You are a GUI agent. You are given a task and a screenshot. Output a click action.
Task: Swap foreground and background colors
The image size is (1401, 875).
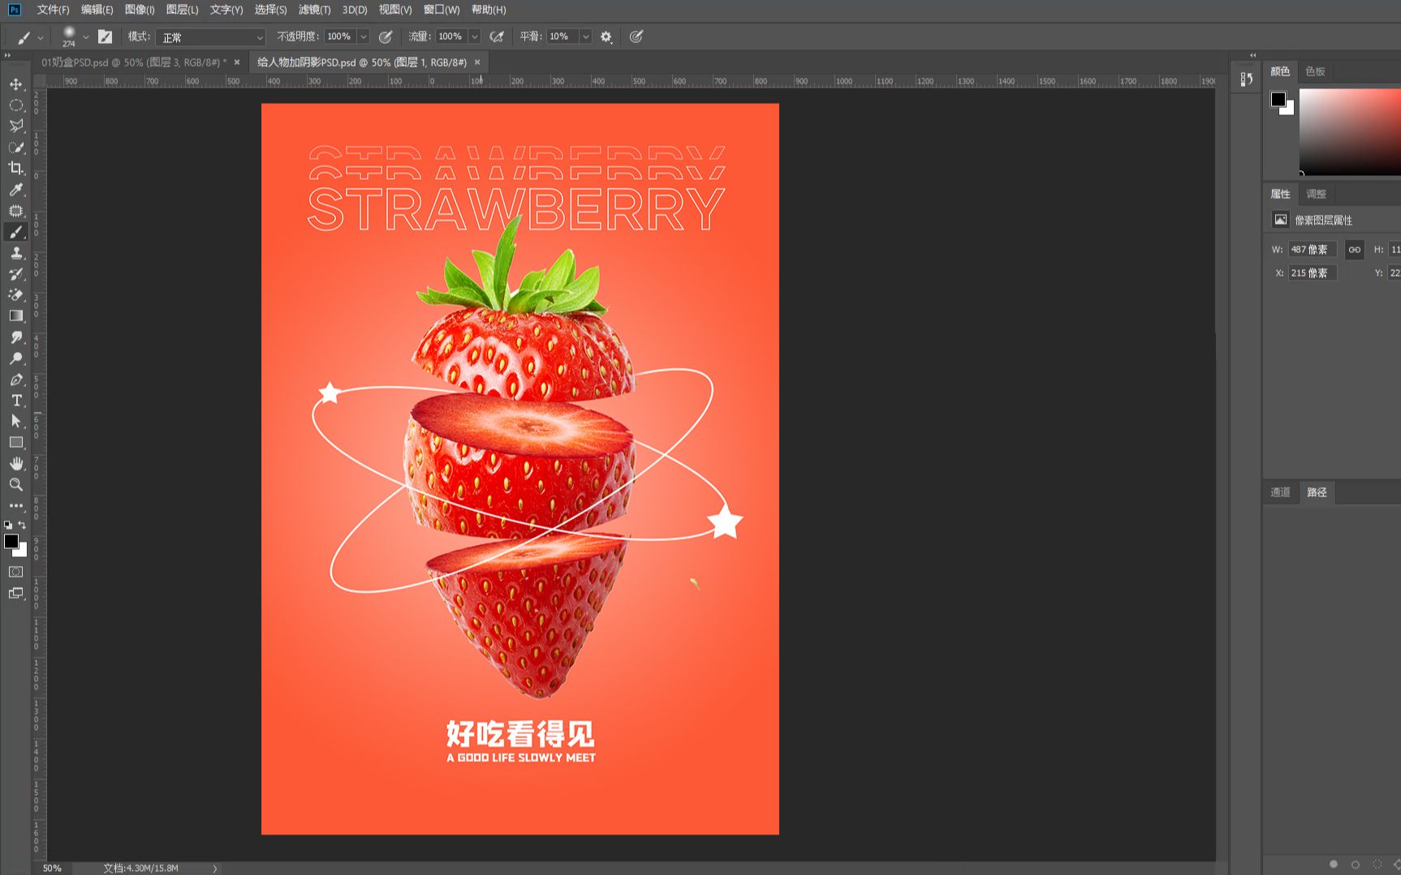click(22, 525)
